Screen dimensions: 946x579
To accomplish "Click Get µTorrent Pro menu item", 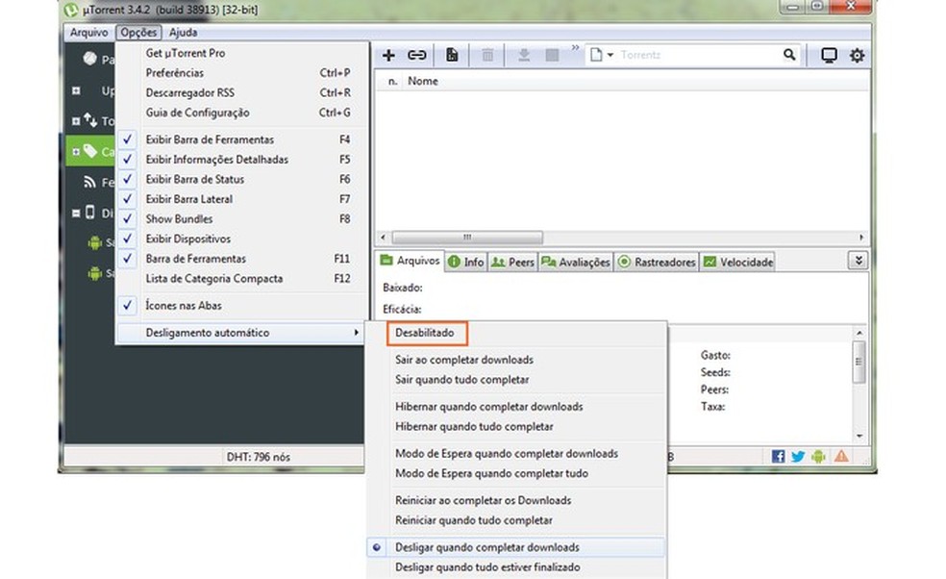I will [241, 53].
